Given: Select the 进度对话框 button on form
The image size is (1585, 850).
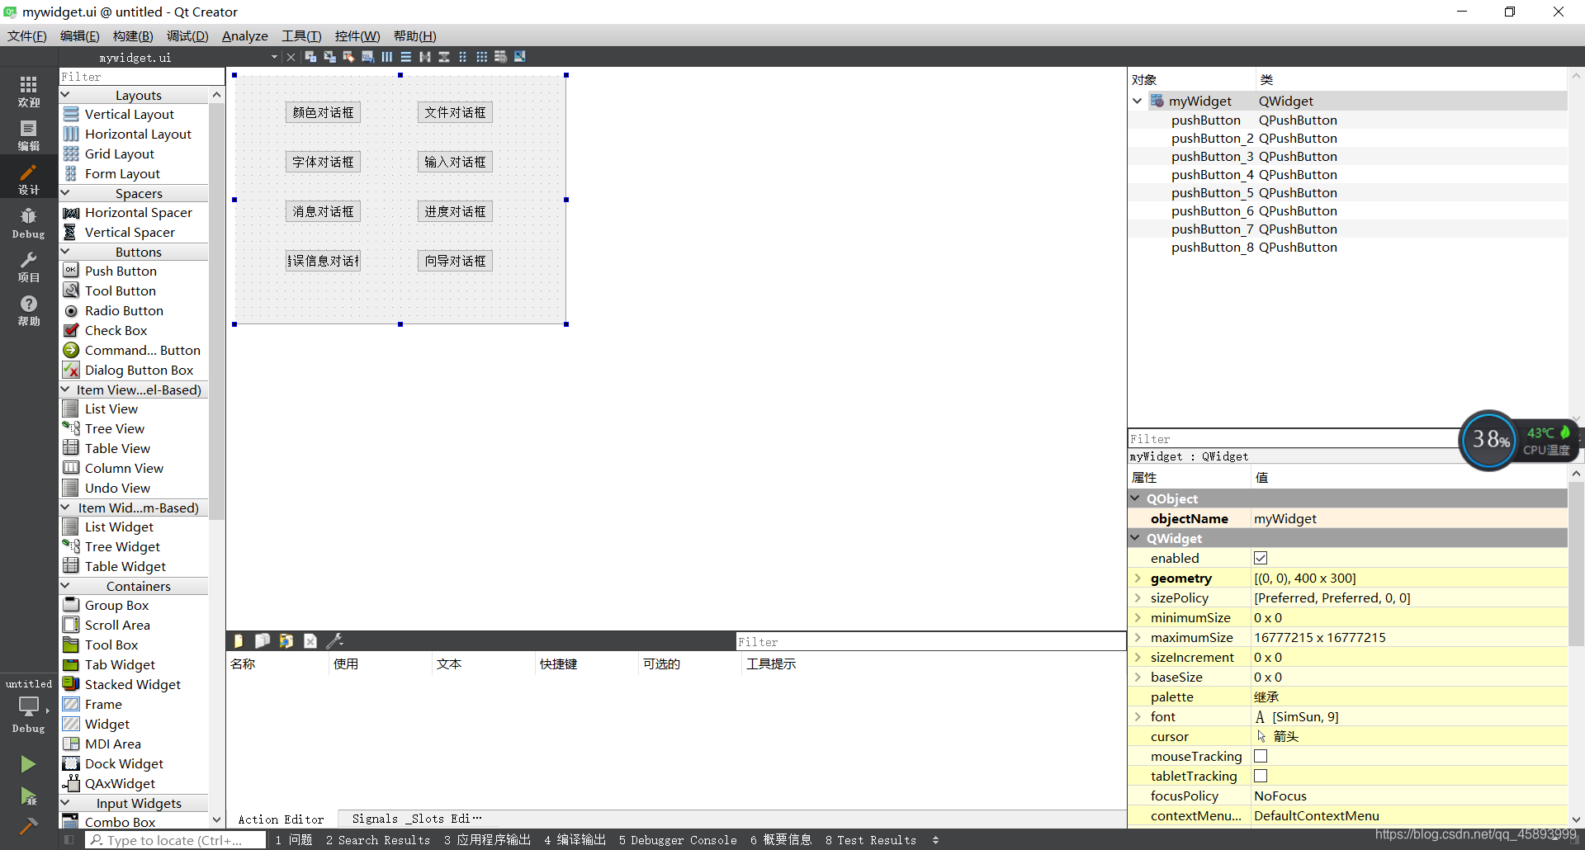Looking at the screenshot, I should click(x=455, y=212).
